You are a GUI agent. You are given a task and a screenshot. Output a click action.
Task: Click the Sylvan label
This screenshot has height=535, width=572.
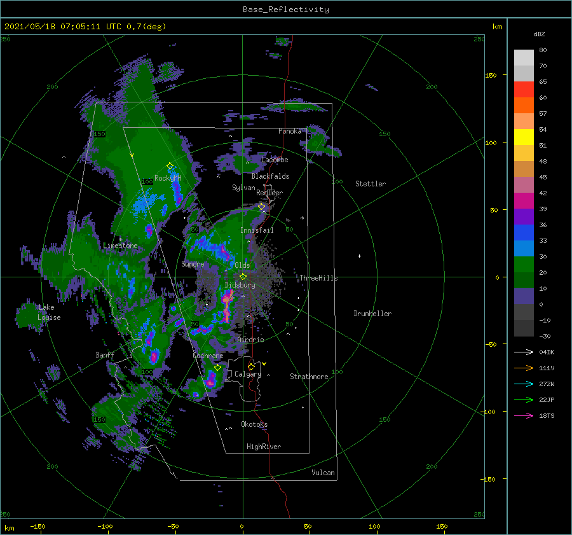[x=243, y=188]
